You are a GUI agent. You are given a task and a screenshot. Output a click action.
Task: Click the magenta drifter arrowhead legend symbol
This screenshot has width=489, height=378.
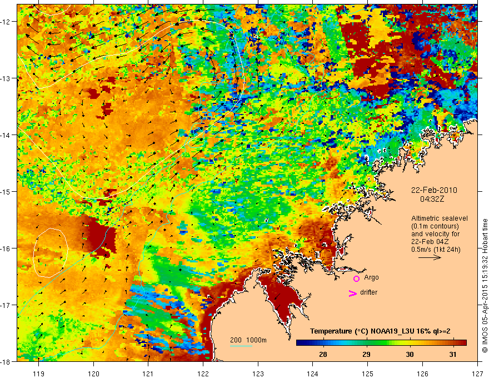(x=352, y=293)
